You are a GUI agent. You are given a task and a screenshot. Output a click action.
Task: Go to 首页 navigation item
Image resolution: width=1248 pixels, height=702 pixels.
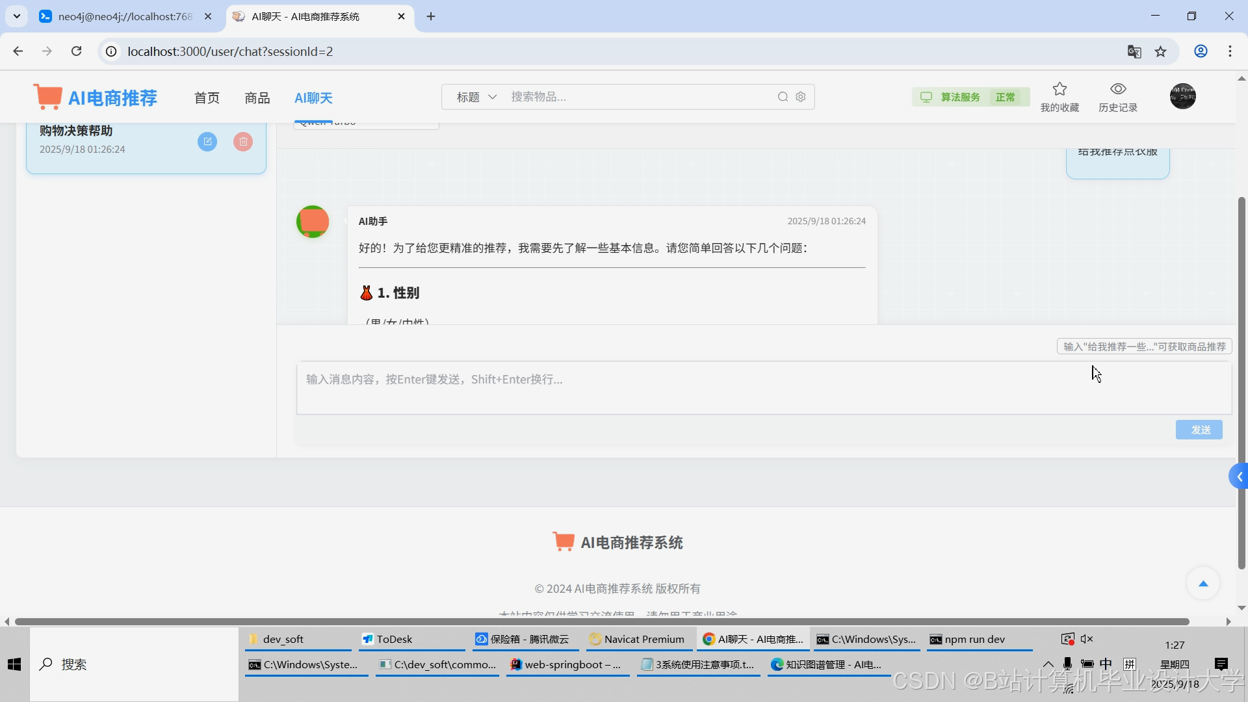click(x=207, y=98)
